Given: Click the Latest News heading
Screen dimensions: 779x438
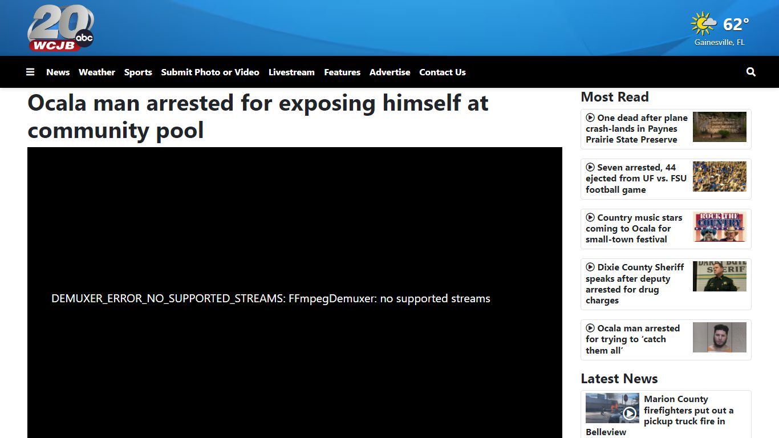Looking at the screenshot, I should 619,379.
